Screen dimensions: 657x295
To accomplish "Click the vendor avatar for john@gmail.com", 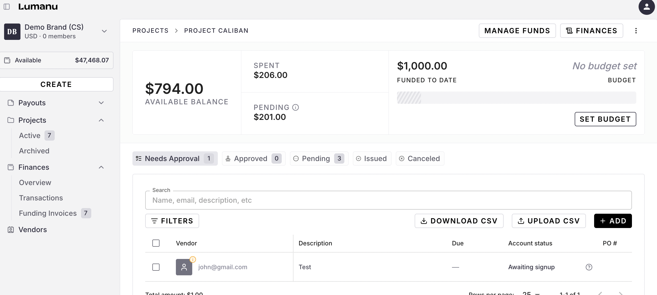I will pos(184,267).
